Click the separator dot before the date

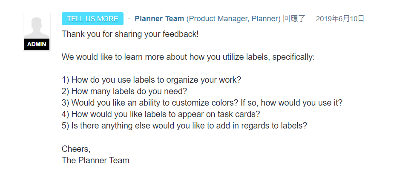click(311, 19)
